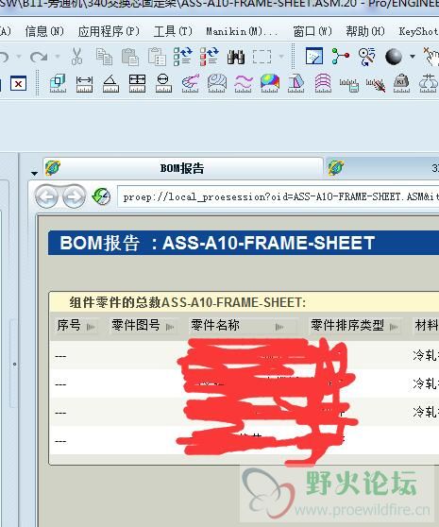
Task: Click the Copy icon in the toolbar
Action: [x=104, y=57]
